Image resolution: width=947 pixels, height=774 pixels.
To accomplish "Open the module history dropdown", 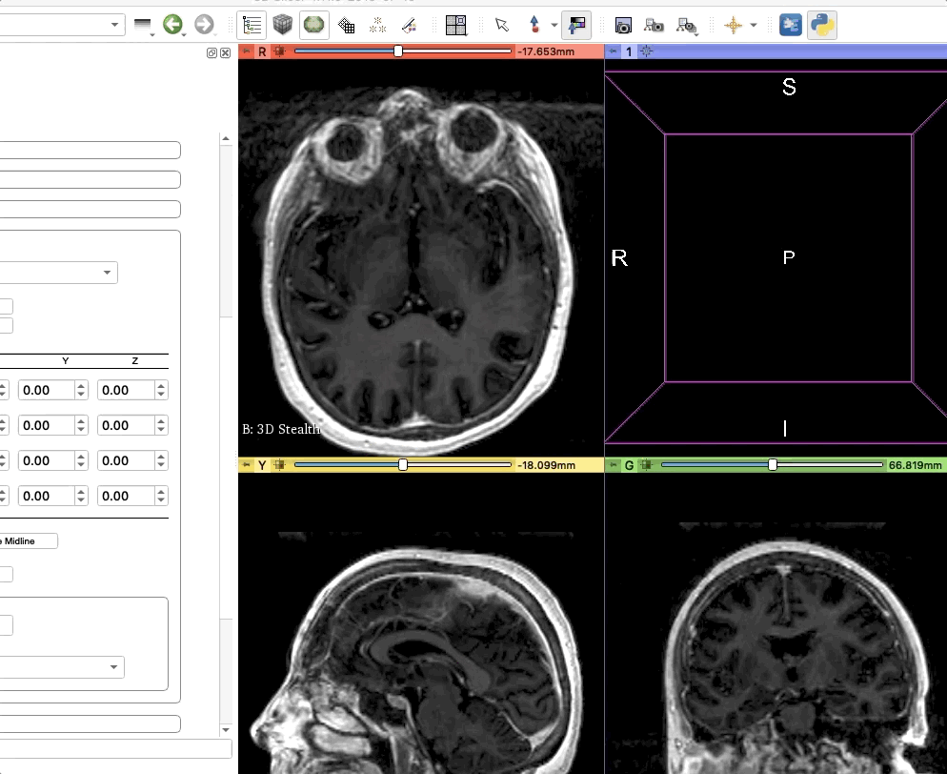I will pos(143,26).
